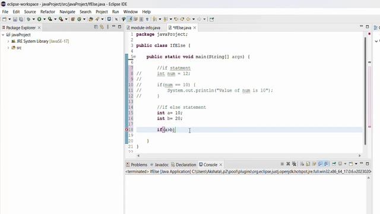The height and width of the screenshot is (214, 380).
Task: Click the New Java Package icon
Action: pyautogui.click(x=72, y=19)
